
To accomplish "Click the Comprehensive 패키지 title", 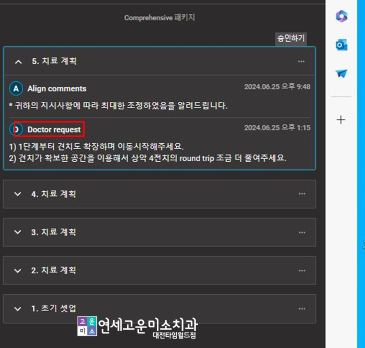I will 159,18.
